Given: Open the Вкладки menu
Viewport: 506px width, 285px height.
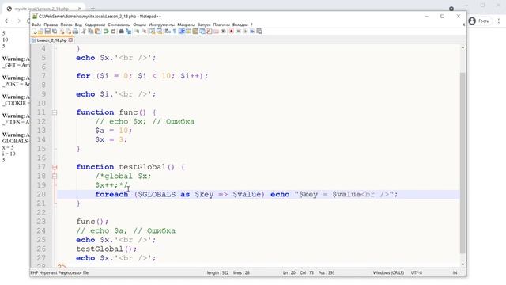Looking at the screenshot, I should (x=240, y=25).
